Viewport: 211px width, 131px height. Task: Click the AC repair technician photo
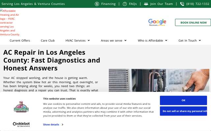(159, 80)
